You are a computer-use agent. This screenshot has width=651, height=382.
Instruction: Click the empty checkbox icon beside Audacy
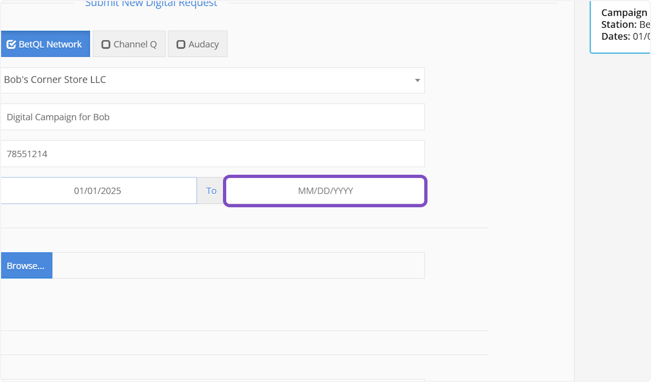tap(181, 44)
